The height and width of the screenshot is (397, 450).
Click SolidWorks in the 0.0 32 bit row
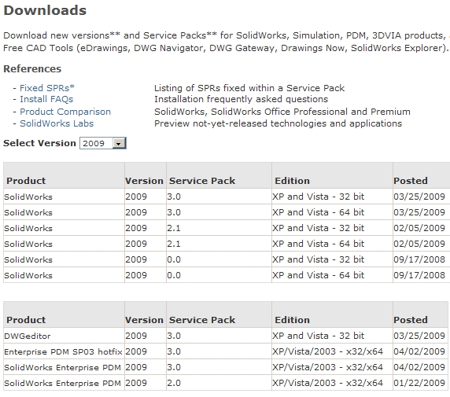pyautogui.click(x=28, y=260)
